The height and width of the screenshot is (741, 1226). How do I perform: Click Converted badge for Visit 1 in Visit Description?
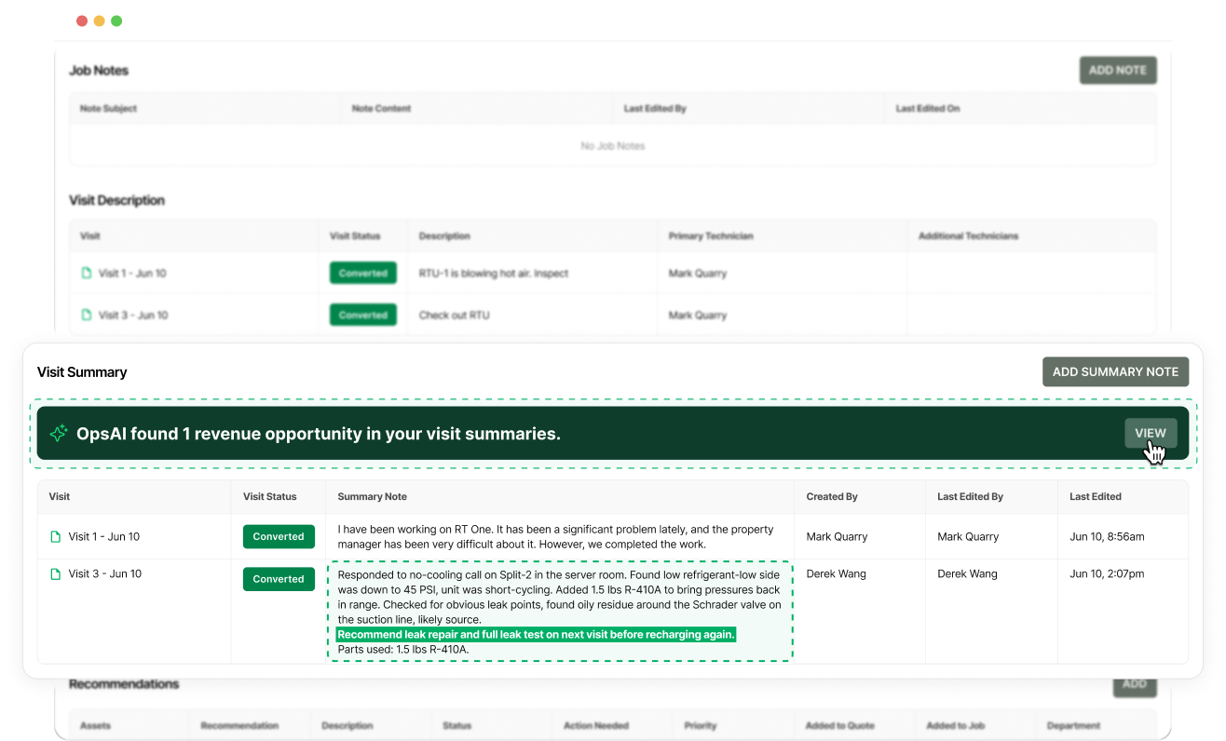[x=363, y=274]
